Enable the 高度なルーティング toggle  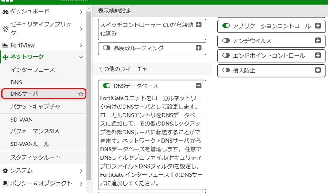click(x=107, y=48)
